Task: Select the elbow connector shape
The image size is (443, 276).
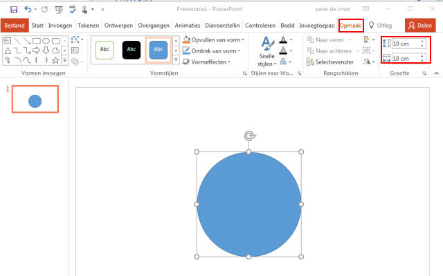Action: pyautogui.click(x=17, y=50)
